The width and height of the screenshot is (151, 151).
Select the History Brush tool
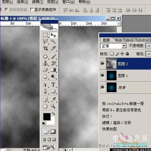pyautogui.click(x=53, y=63)
